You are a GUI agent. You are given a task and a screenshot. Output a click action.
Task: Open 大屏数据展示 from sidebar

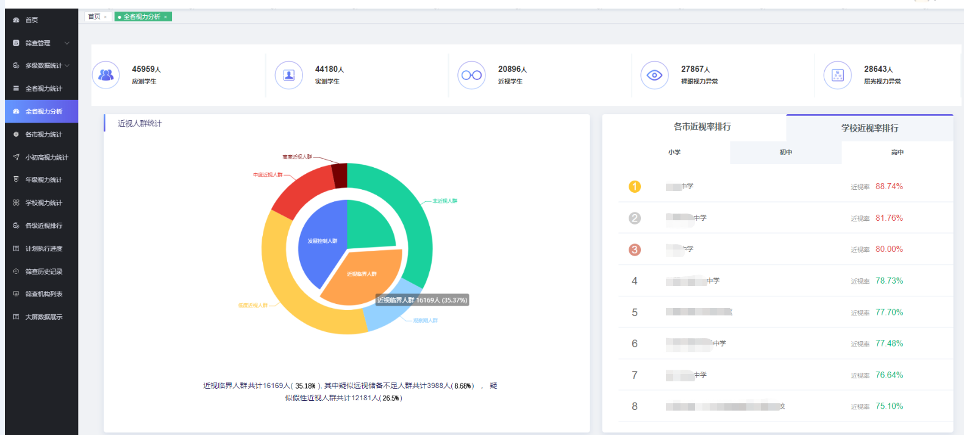click(43, 317)
